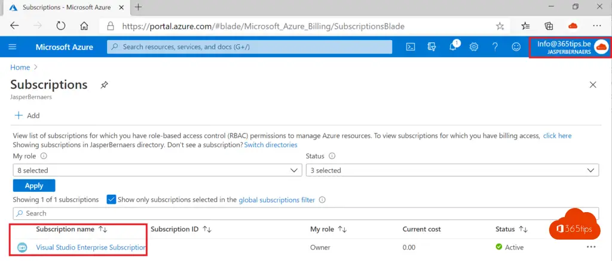Click the subscriptions Search field
This screenshot has height=261, width=612.
tap(305, 213)
